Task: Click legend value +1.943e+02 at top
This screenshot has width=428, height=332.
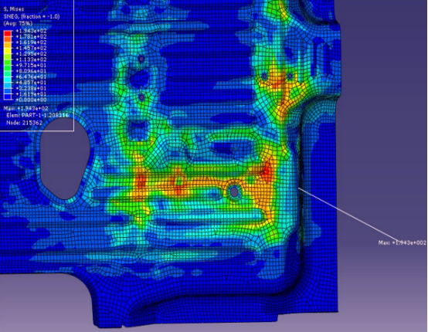Action: pos(31,31)
